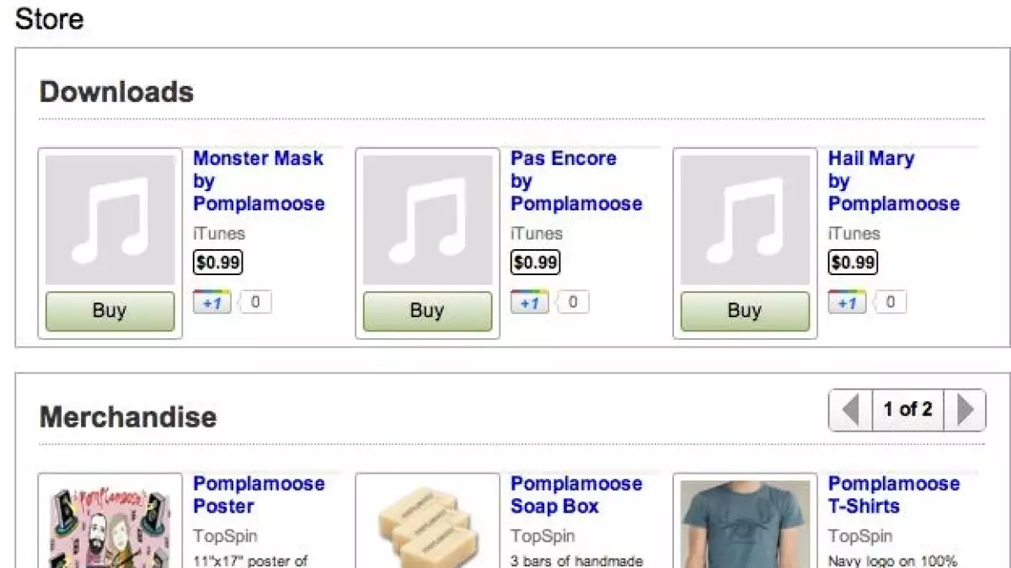Click the +1 button under Pas Encore

529,302
